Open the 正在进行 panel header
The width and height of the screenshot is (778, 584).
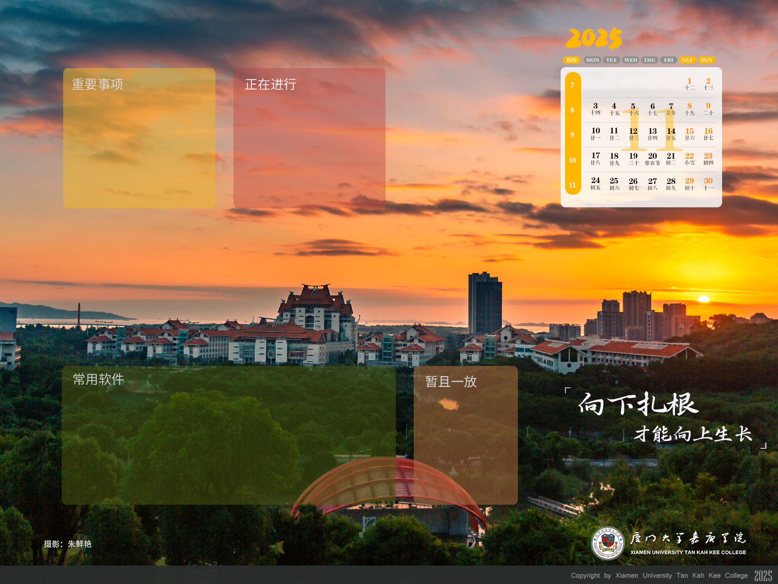pos(270,84)
